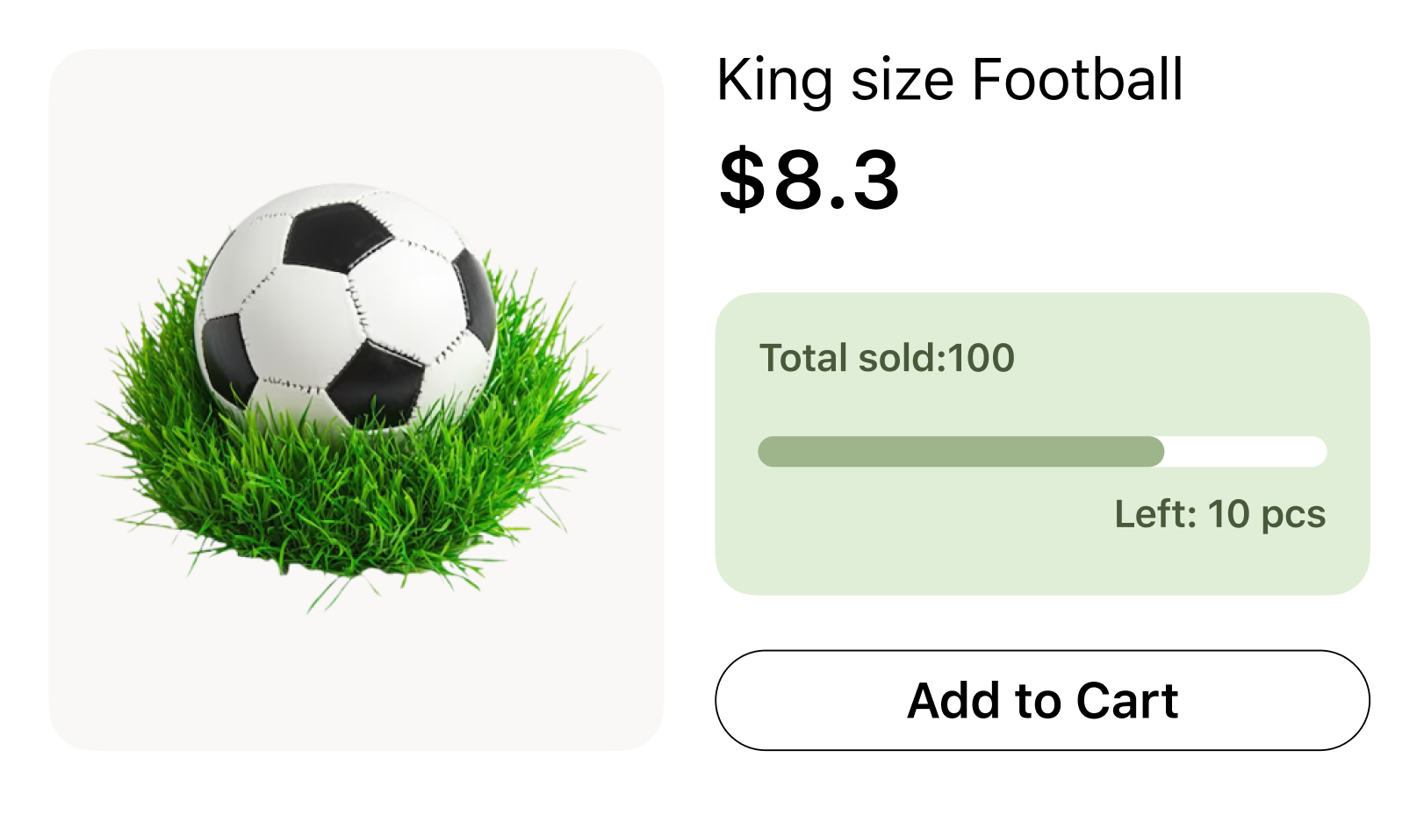The width and height of the screenshot is (1424, 822).
Task: Select the Total sold:100 label
Action: (887, 358)
